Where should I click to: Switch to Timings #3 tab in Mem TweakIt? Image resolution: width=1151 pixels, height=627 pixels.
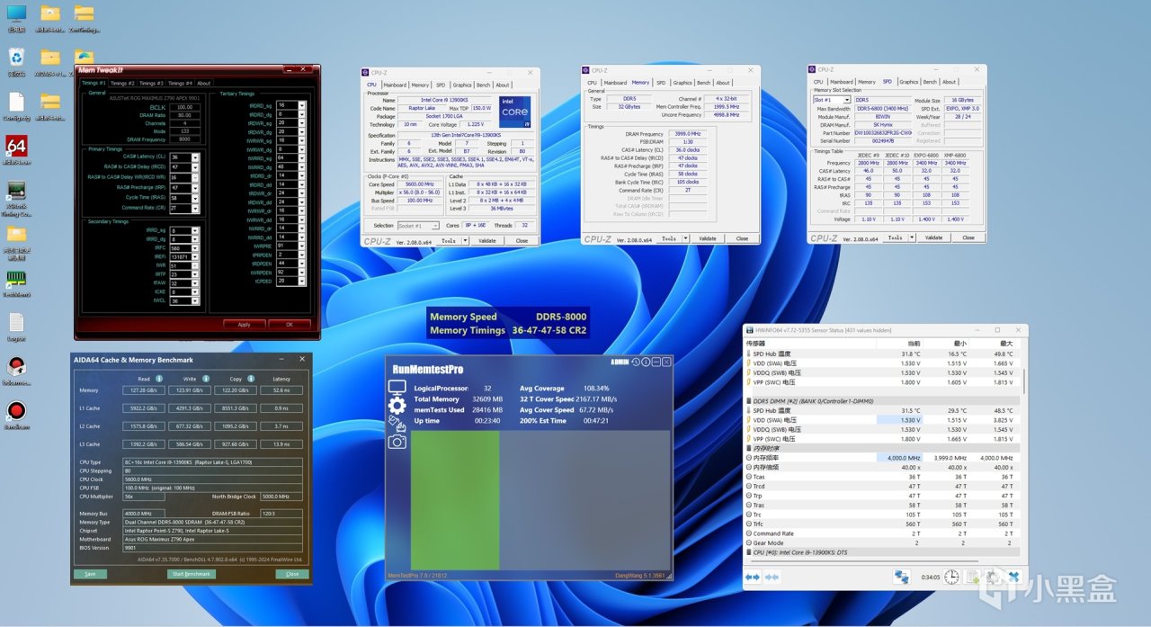[x=151, y=83]
